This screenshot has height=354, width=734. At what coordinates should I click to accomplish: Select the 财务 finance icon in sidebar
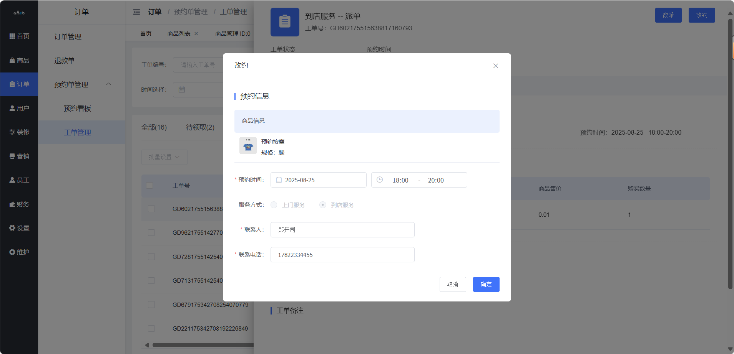click(12, 204)
